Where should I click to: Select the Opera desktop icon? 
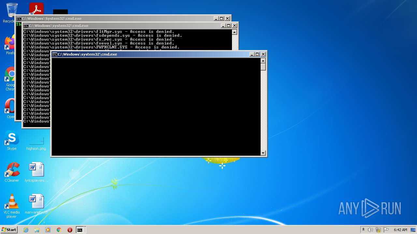point(10,108)
